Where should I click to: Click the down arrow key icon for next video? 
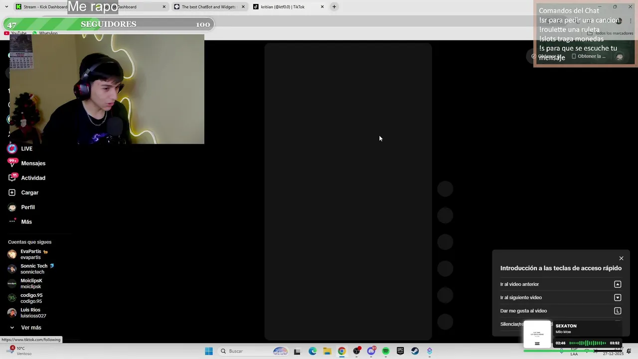pyautogui.click(x=618, y=298)
